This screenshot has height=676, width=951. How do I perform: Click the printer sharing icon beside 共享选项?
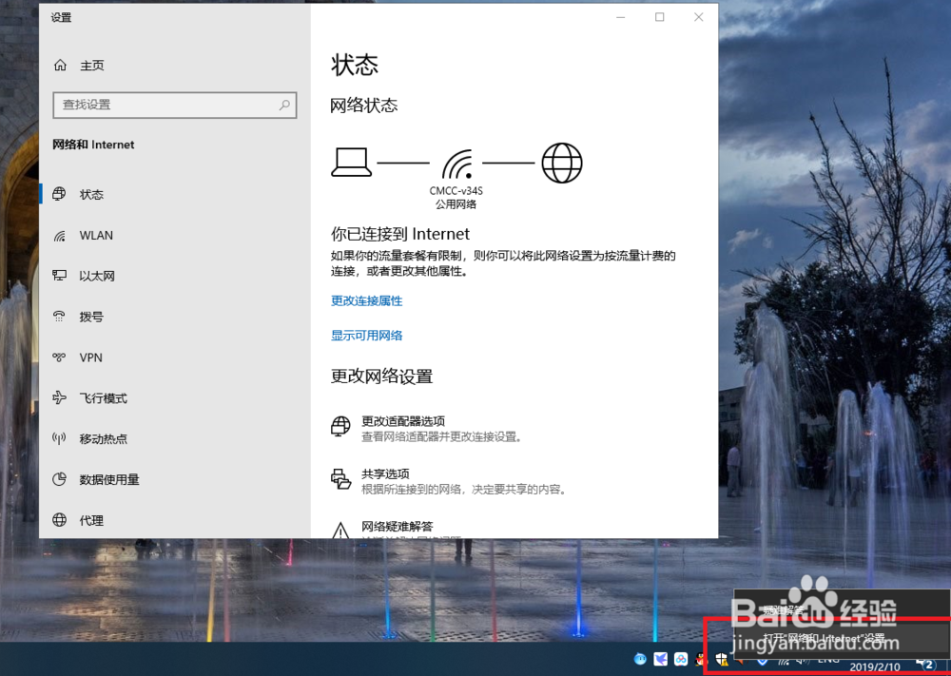pyautogui.click(x=340, y=479)
